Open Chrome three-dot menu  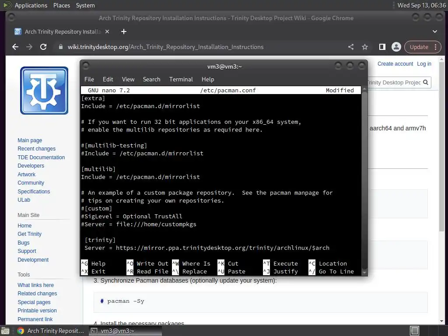click(435, 47)
